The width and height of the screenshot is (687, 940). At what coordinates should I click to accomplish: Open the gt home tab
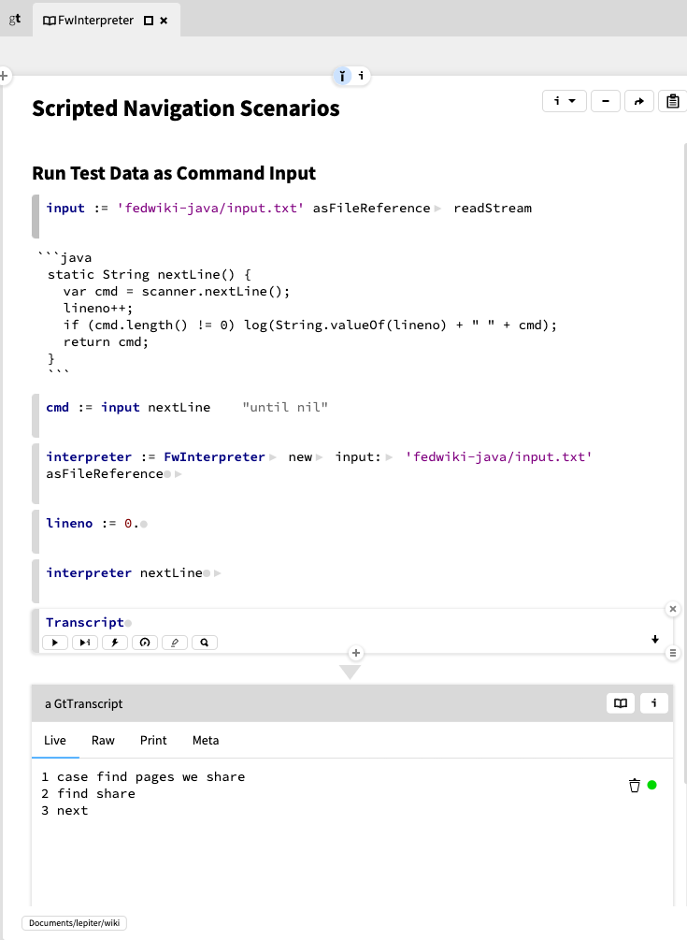click(15, 20)
